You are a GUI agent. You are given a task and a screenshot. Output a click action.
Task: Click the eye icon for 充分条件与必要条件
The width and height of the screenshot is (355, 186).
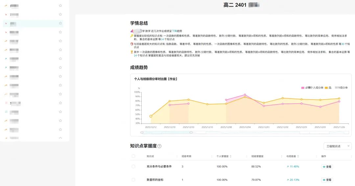pyautogui.click(x=324, y=167)
